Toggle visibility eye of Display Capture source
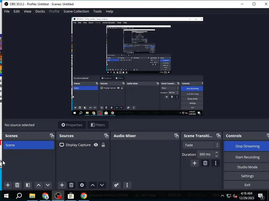The image size is (269, 201). pos(96,145)
